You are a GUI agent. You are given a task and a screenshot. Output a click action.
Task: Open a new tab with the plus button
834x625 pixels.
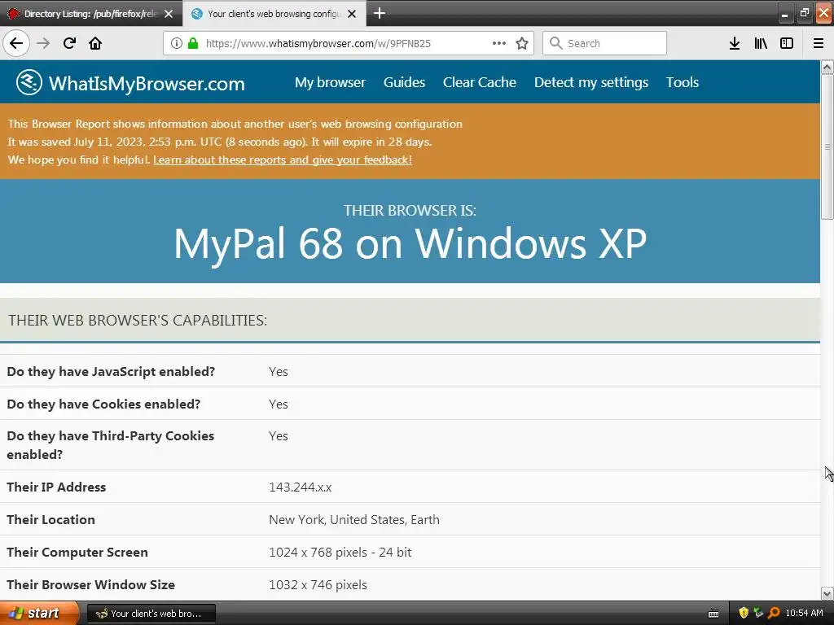[x=380, y=13]
